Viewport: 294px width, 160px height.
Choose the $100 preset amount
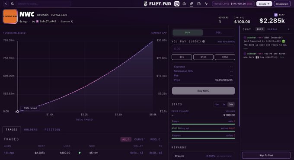point(203,57)
